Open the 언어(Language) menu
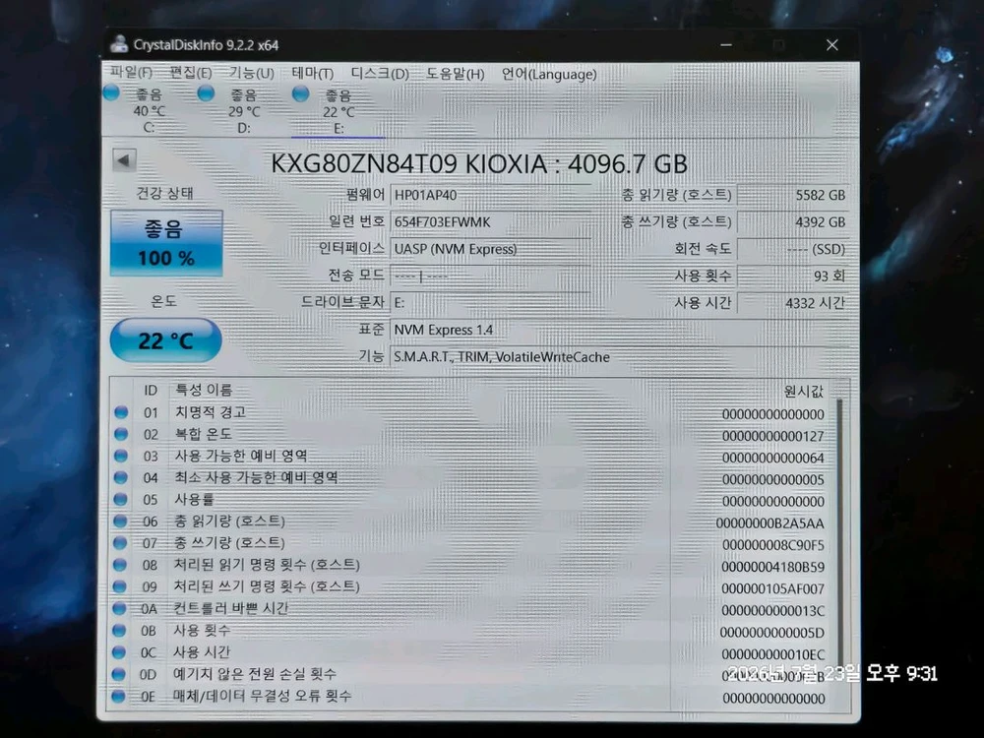Image resolution: width=984 pixels, height=738 pixels. pos(549,74)
